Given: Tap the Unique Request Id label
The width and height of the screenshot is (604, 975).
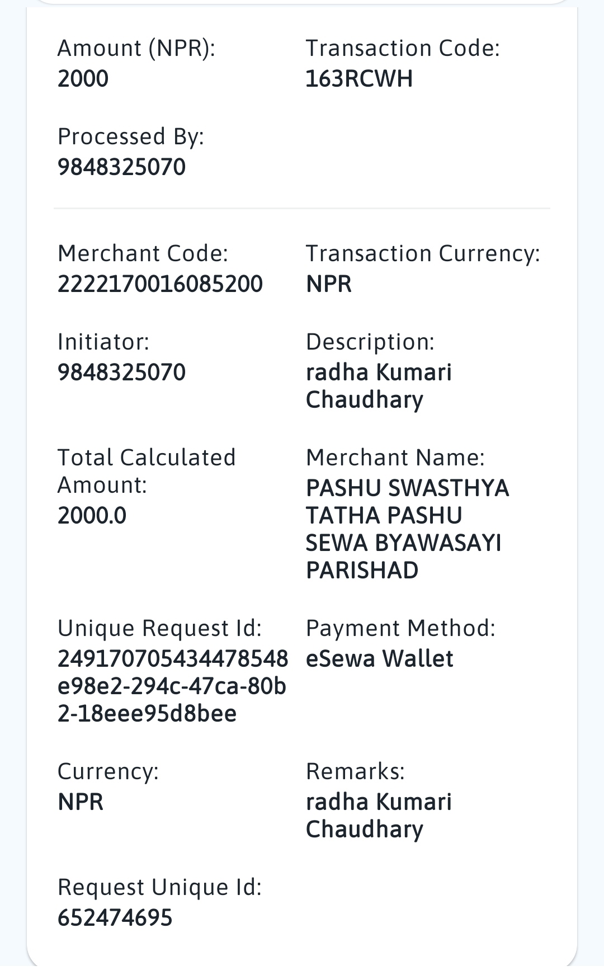Looking at the screenshot, I should (159, 628).
